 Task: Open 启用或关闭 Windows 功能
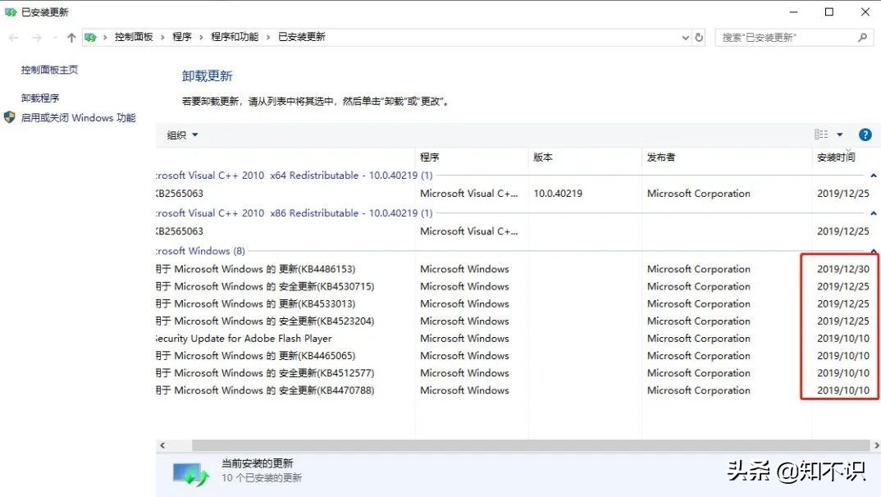point(79,117)
